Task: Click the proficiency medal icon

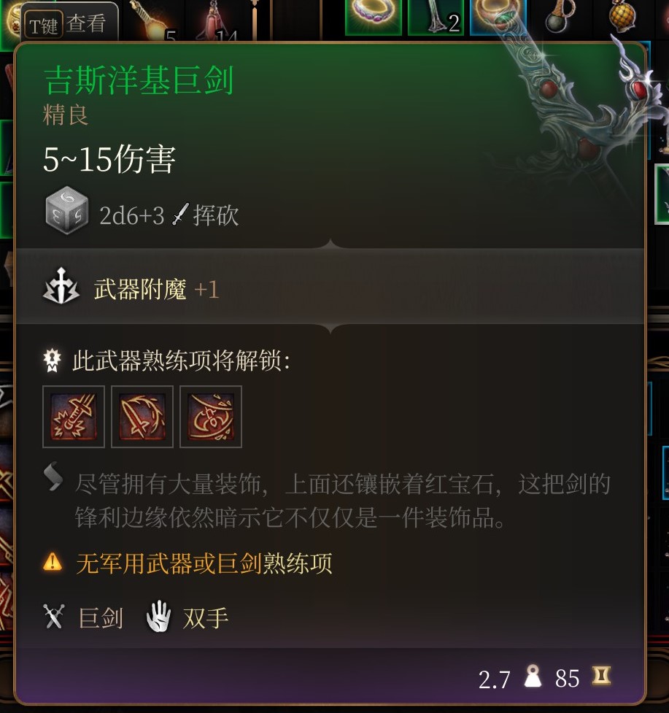Action: point(52,360)
